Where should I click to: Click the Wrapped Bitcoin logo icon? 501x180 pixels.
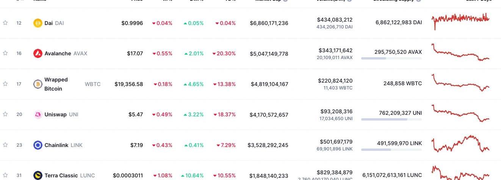(38, 84)
